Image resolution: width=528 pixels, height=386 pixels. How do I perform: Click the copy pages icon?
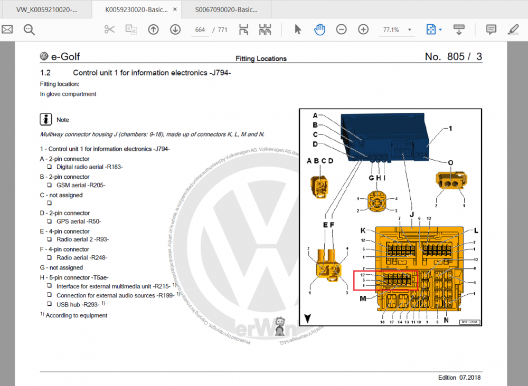[x=131, y=30]
